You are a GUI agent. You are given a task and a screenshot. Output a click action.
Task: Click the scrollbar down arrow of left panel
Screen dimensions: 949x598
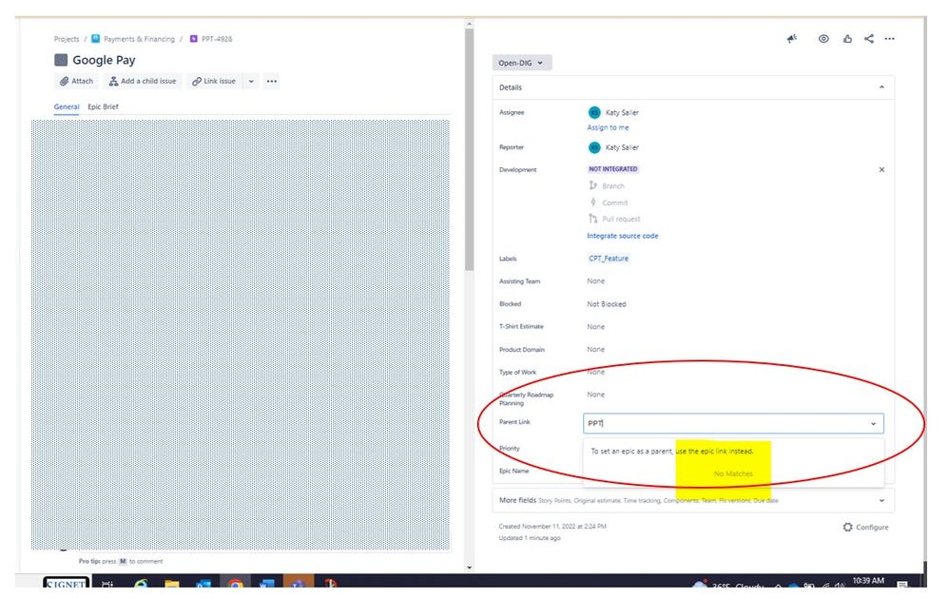[469, 568]
